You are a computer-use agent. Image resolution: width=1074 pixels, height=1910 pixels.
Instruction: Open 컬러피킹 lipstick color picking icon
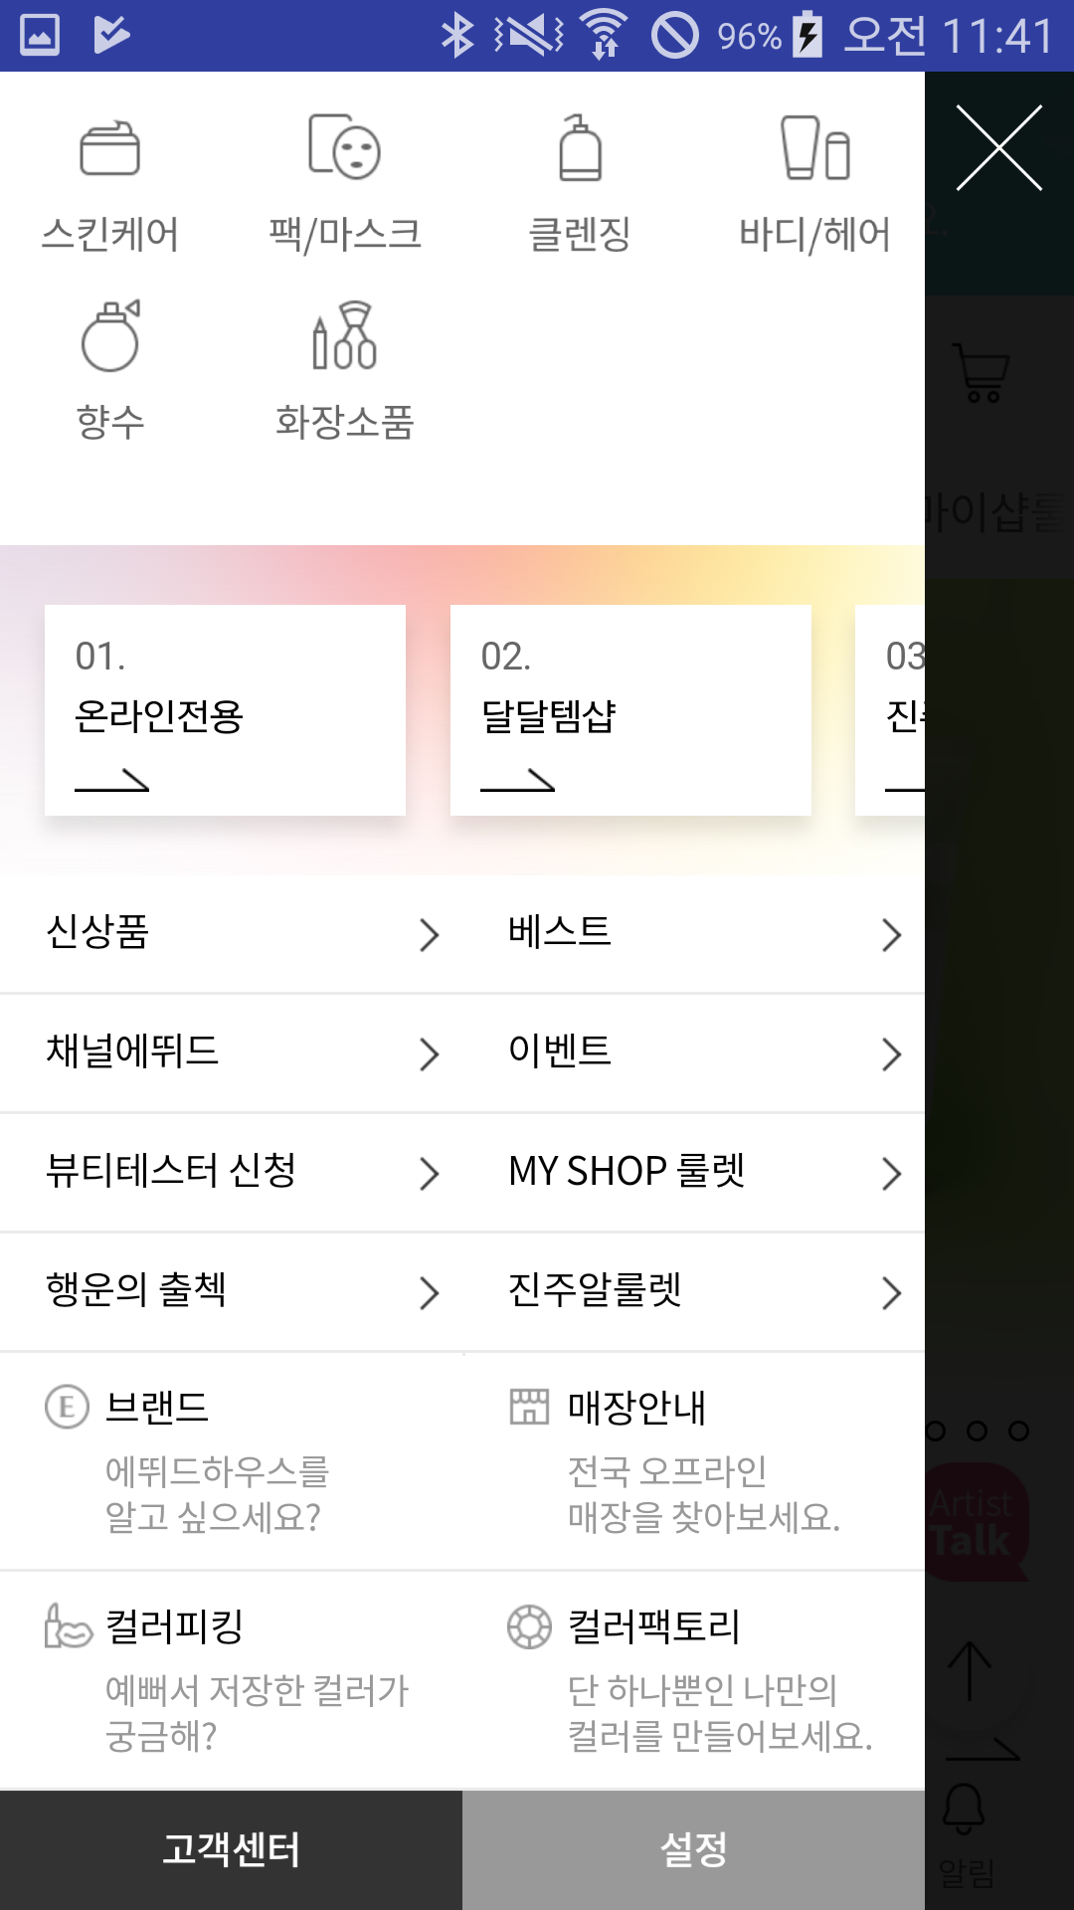click(x=68, y=1625)
